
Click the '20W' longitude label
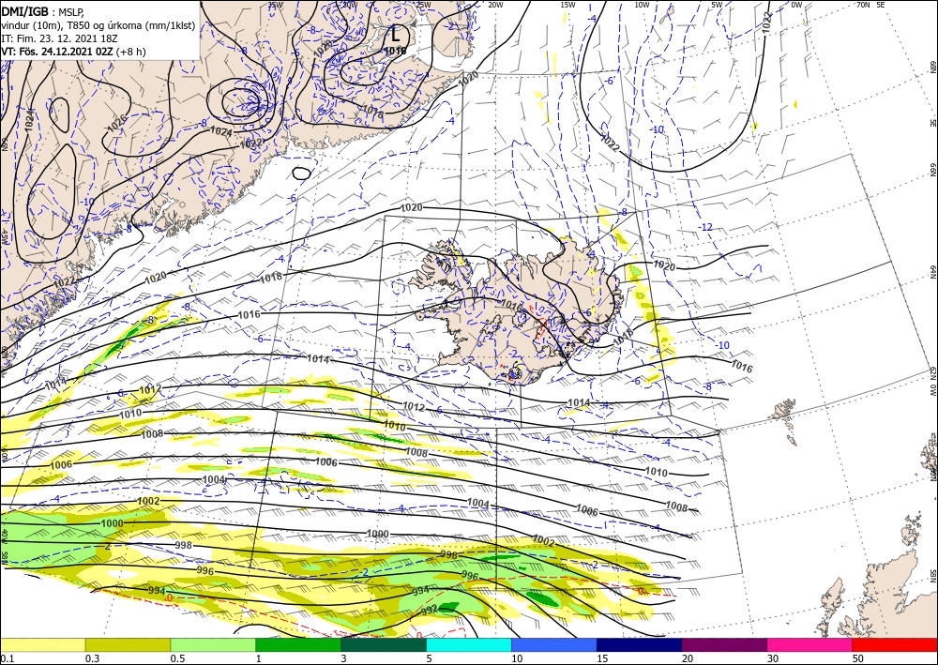pos(494,5)
